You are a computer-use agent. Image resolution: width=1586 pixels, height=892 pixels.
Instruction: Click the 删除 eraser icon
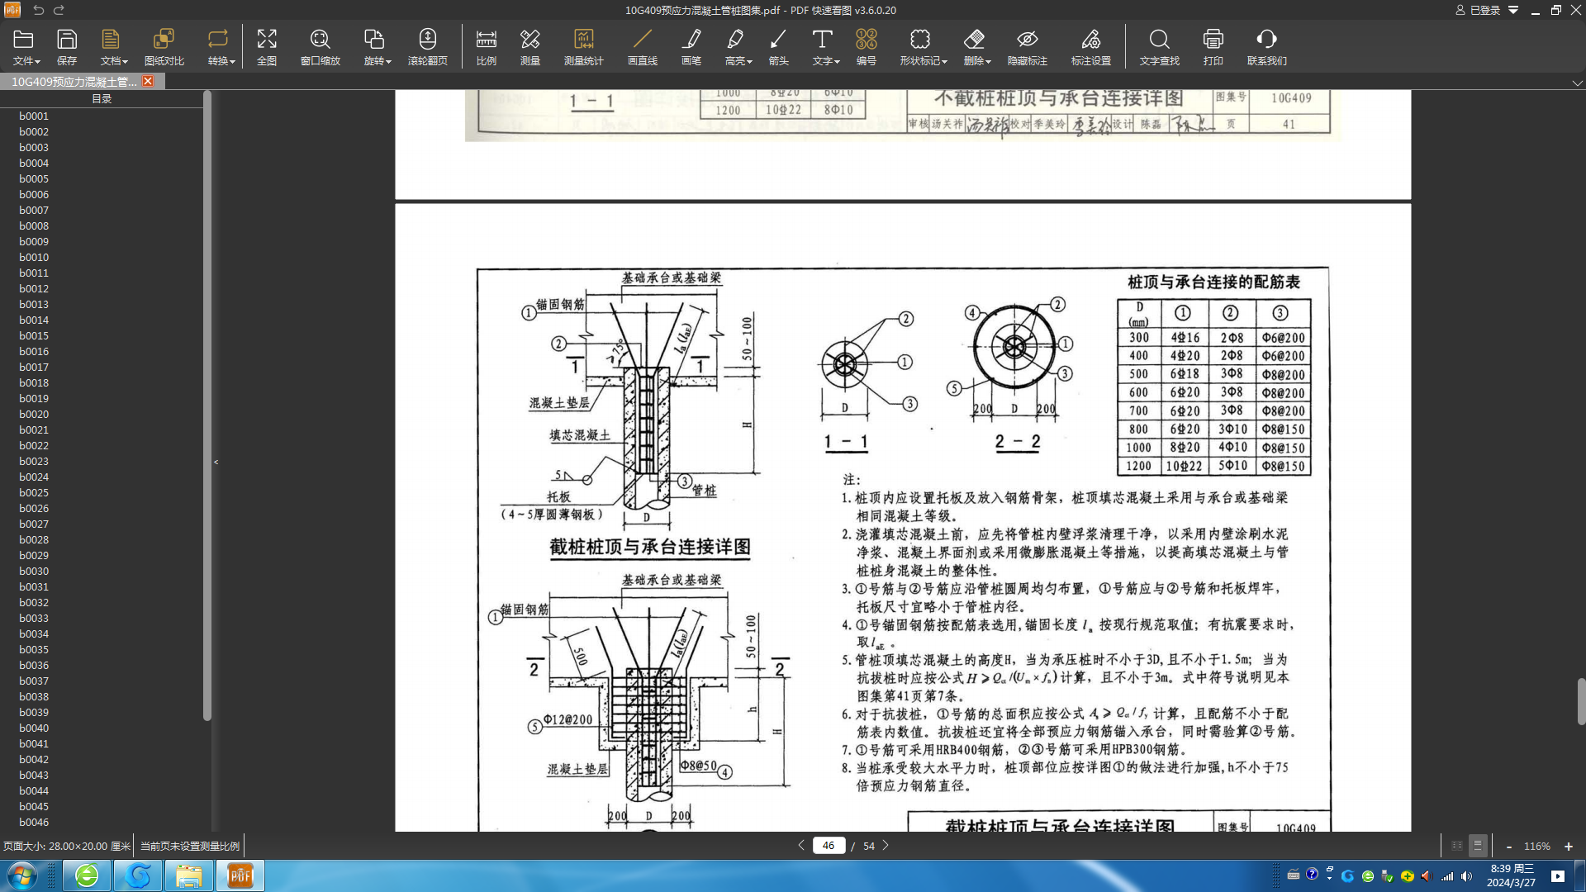[x=974, y=39]
